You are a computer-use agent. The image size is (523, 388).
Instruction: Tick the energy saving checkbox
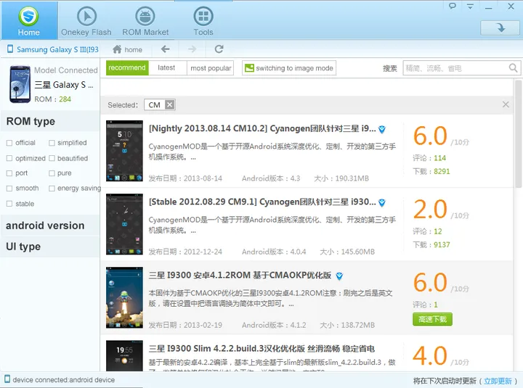click(52, 189)
